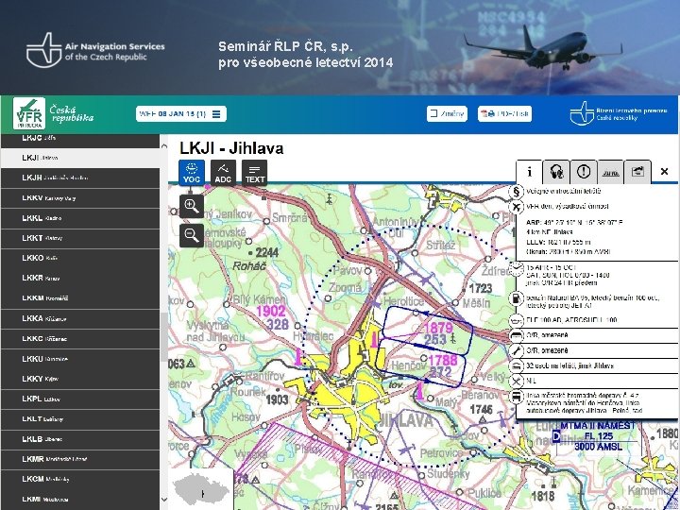The image size is (680, 510).
Task: Click the crossed cutlery restaurant icon
Action: point(516,382)
